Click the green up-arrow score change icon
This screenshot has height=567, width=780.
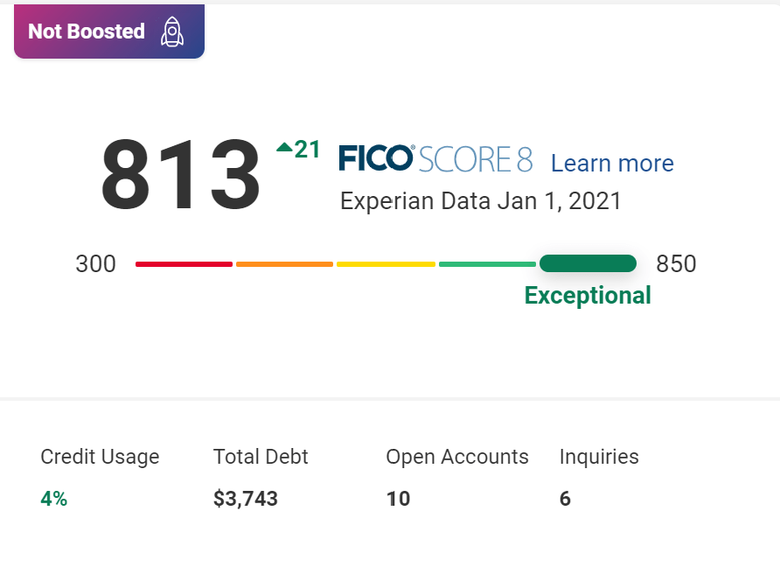[x=284, y=148]
